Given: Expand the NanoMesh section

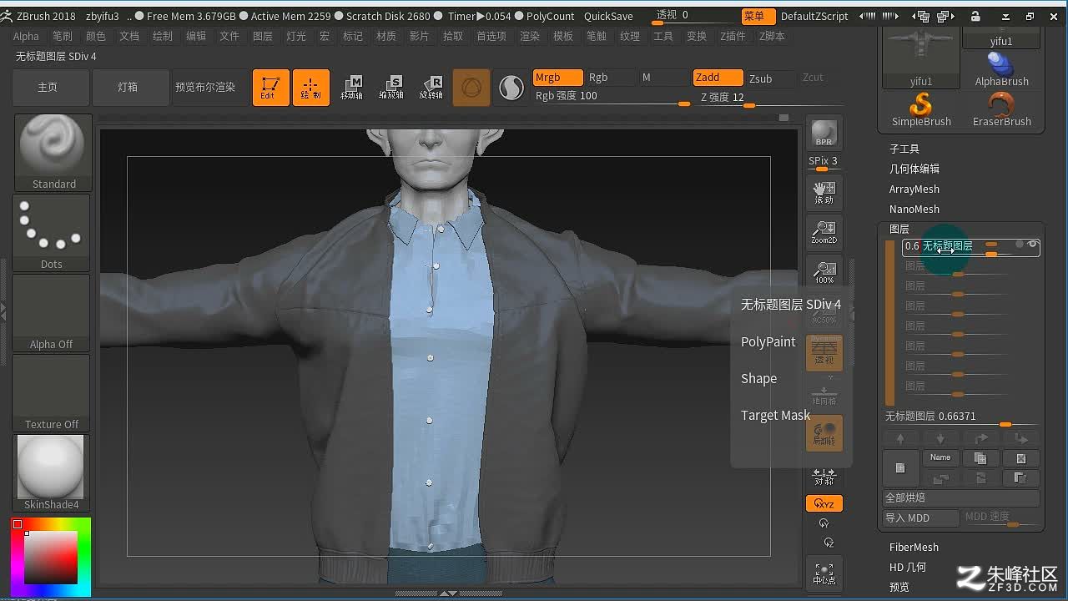Looking at the screenshot, I should pos(914,210).
